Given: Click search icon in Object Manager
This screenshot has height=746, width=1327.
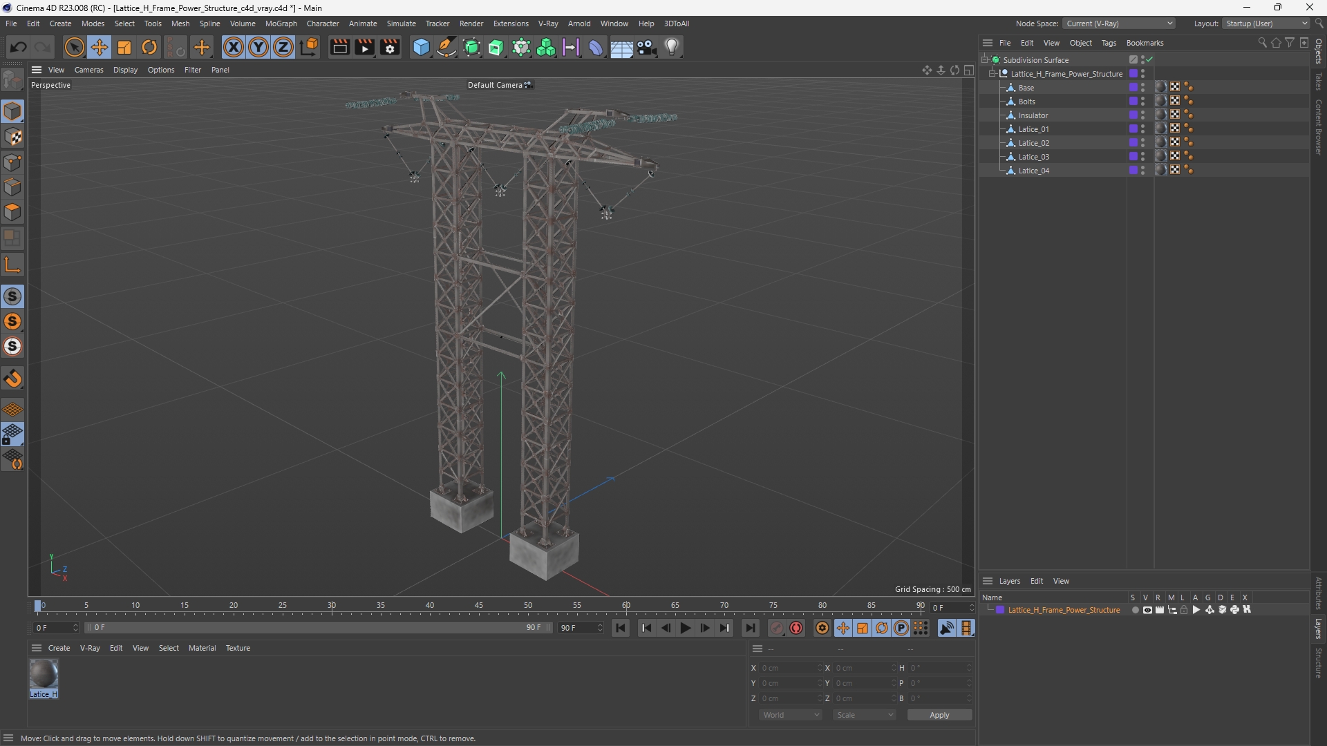Looking at the screenshot, I should click(x=1262, y=43).
